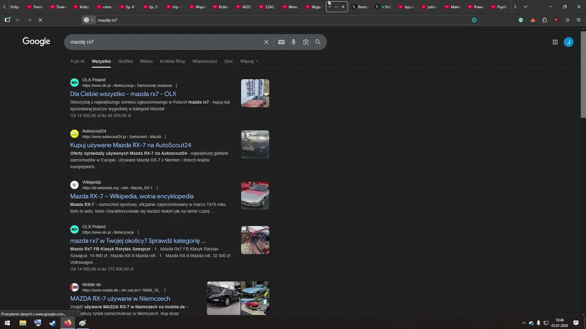List all tabs dropdown arrow

[x=525, y=7]
